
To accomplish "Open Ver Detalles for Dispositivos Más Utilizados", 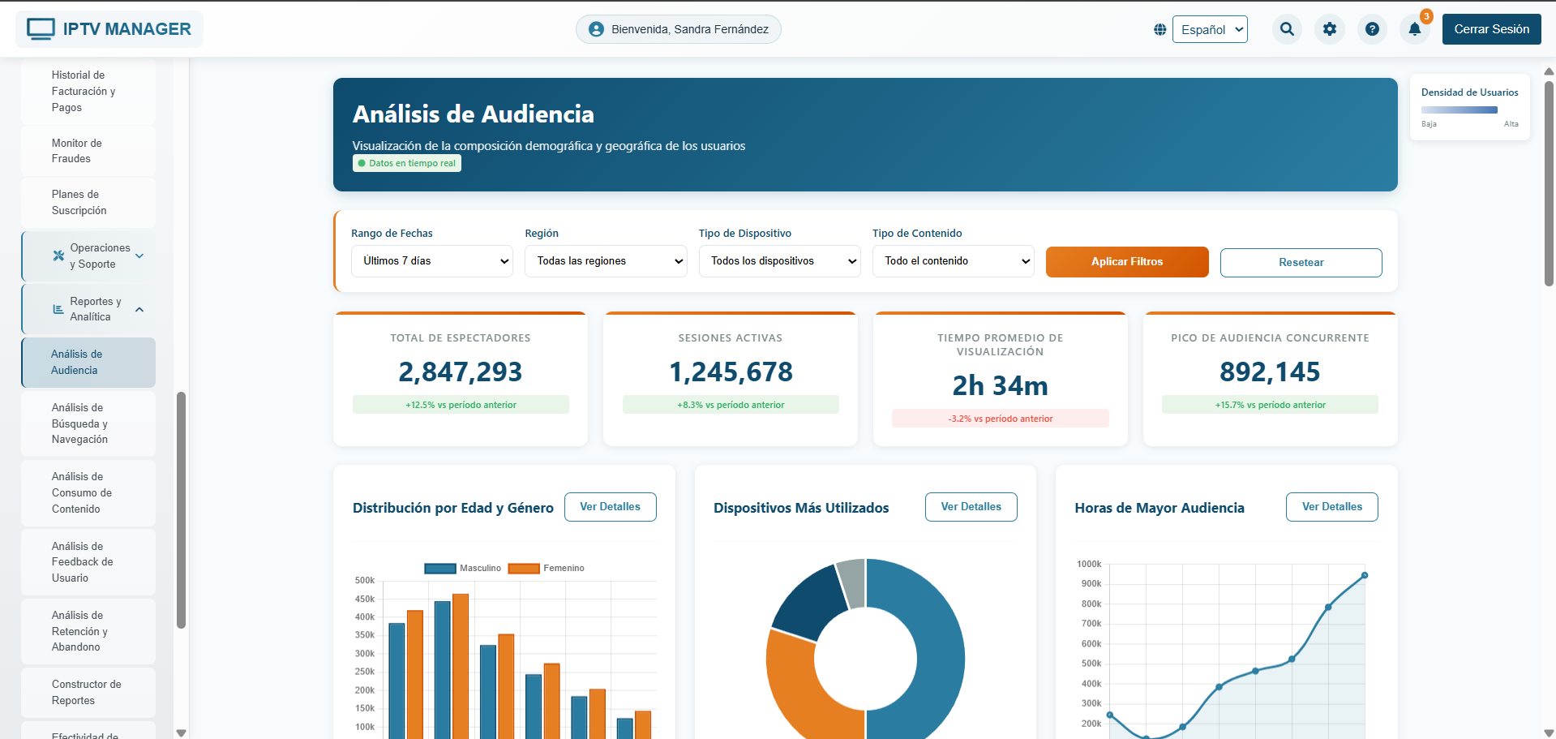I will click(x=971, y=506).
